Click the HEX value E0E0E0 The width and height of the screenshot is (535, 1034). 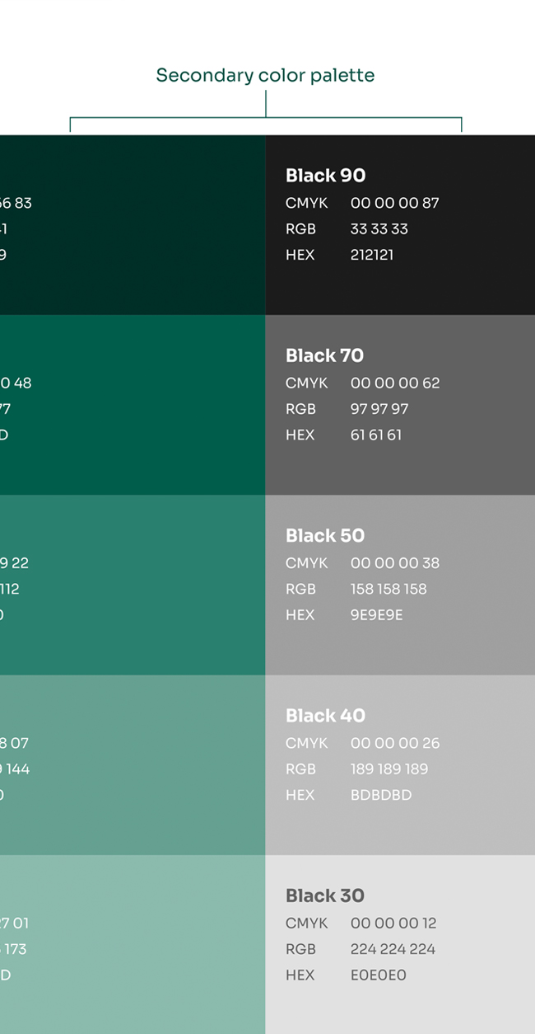[x=379, y=975]
